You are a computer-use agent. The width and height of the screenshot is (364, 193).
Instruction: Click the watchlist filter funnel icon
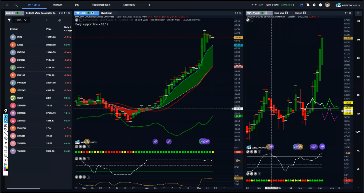click(x=9, y=20)
